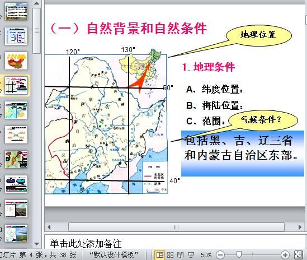This screenshot has height=260, width=307.
Task: Open Reading view from status bar
Action: click(180, 255)
